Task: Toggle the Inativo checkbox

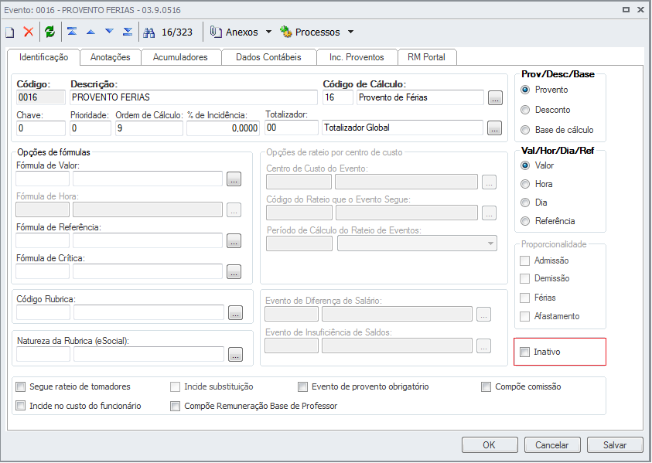Action: click(x=524, y=352)
